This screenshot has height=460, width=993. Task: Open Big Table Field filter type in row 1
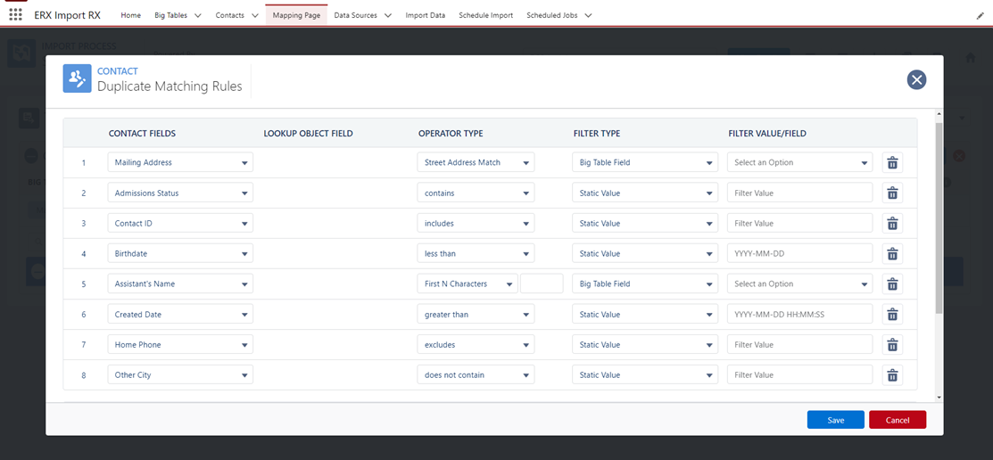644,162
